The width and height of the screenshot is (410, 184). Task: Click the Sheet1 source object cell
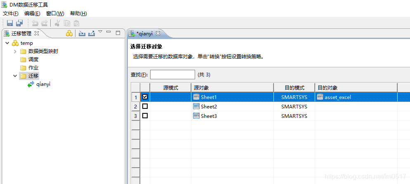point(233,97)
